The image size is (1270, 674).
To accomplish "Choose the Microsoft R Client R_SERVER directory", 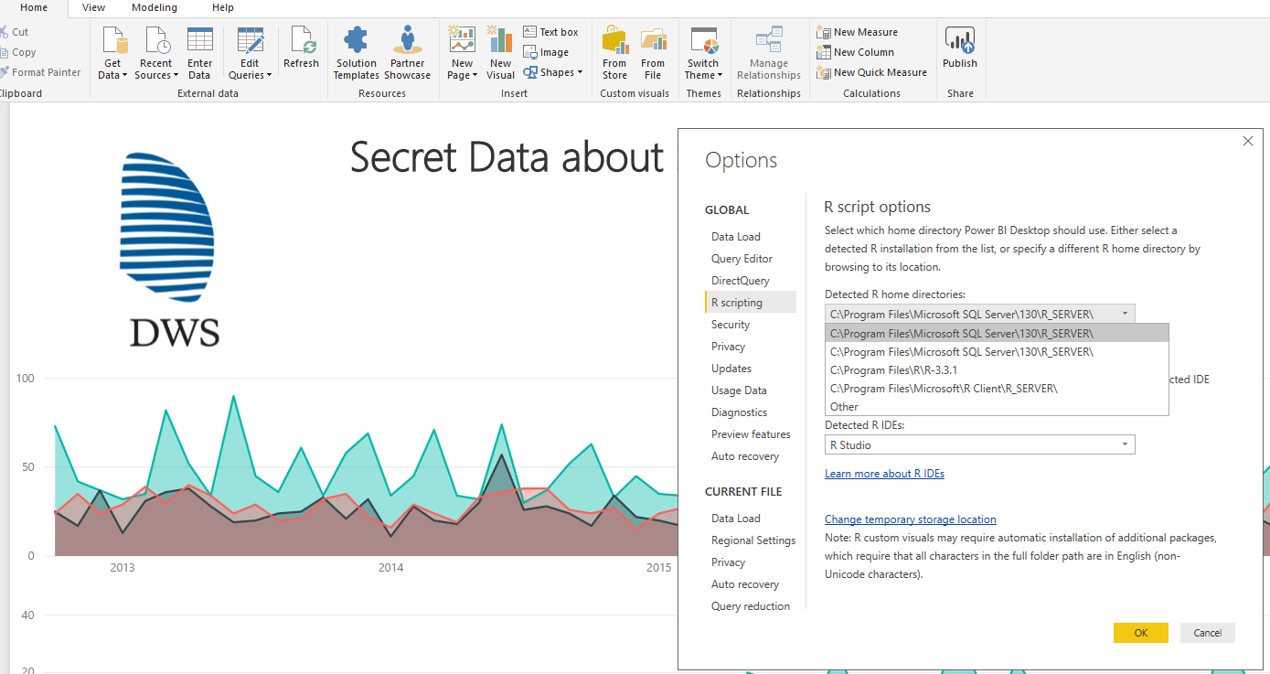I will point(997,389).
